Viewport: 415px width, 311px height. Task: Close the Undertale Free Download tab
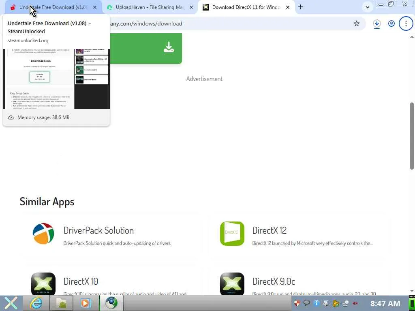pyautogui.click(x=95, y=7)
